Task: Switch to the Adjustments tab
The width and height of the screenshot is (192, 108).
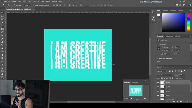Action: point(169,36)
